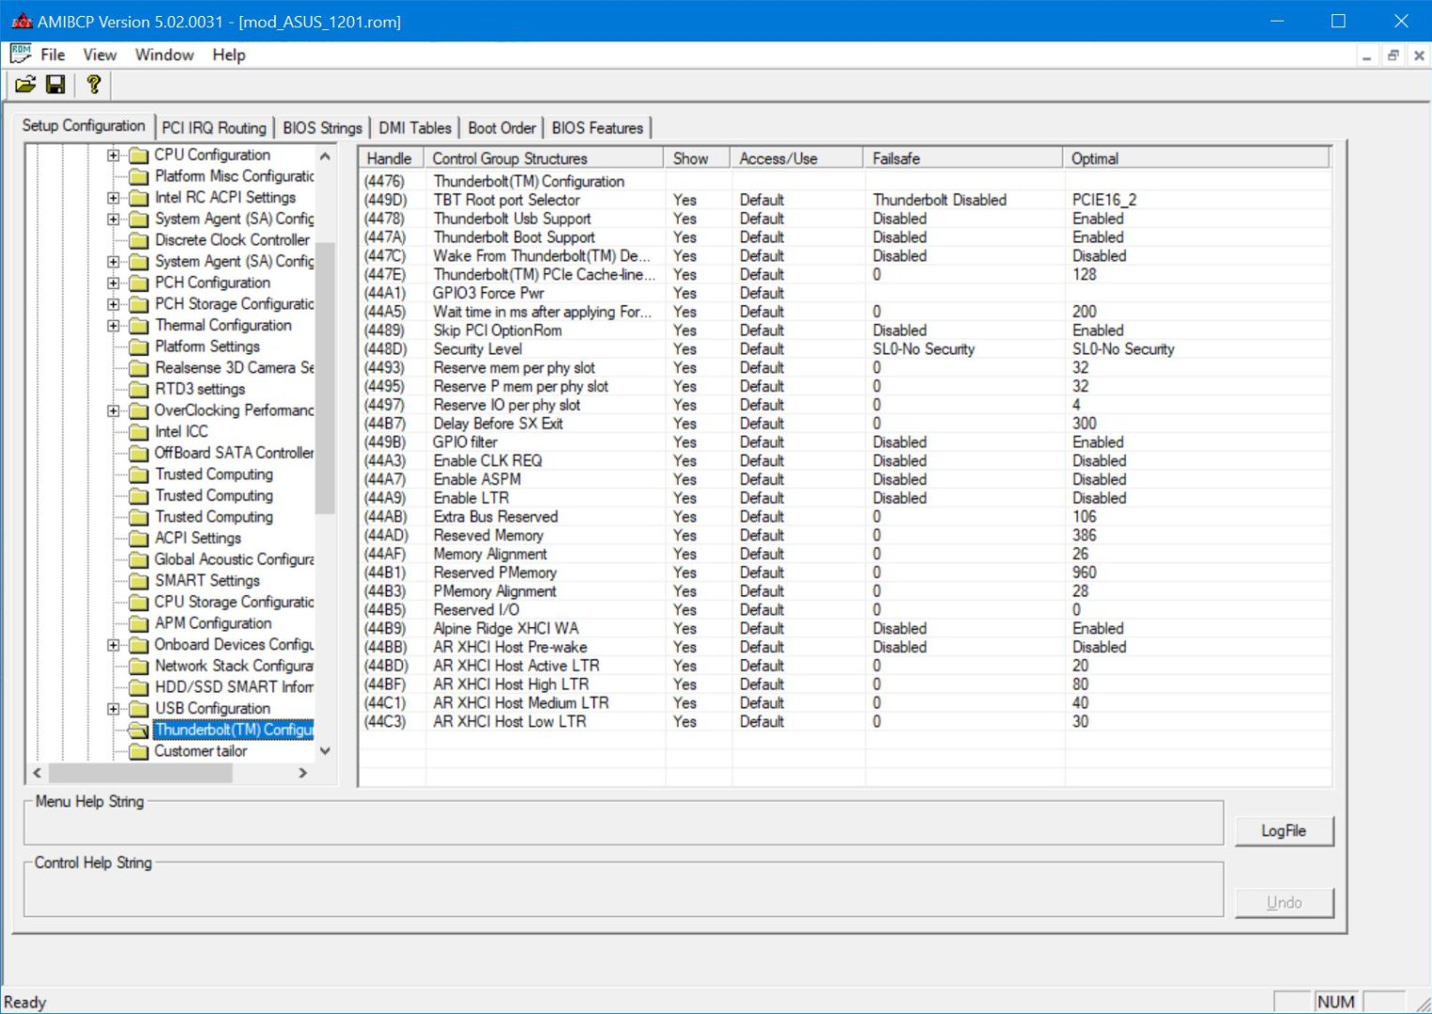Expand the PCH Configuration tree node

coord(114,283)
